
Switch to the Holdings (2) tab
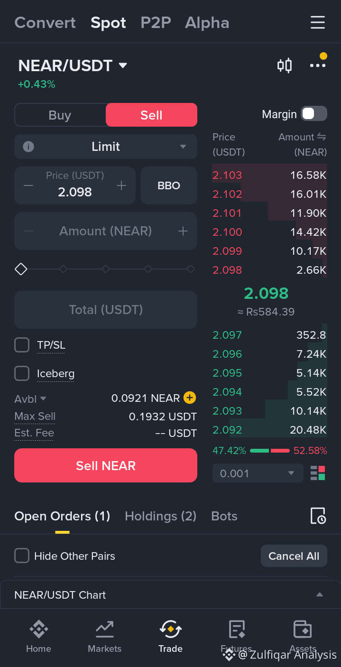(x=160, y=516)
